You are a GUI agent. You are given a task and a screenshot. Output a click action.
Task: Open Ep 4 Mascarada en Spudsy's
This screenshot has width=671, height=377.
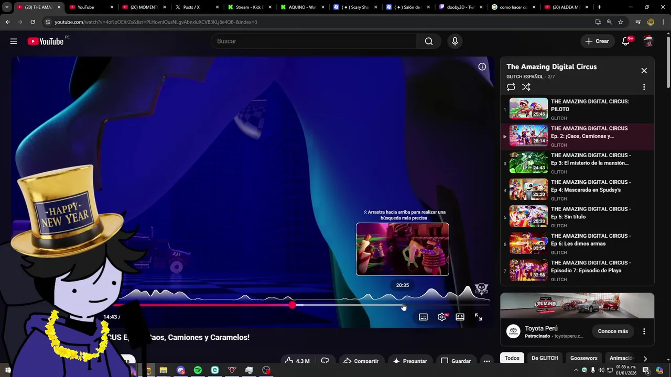pos(577,190)
